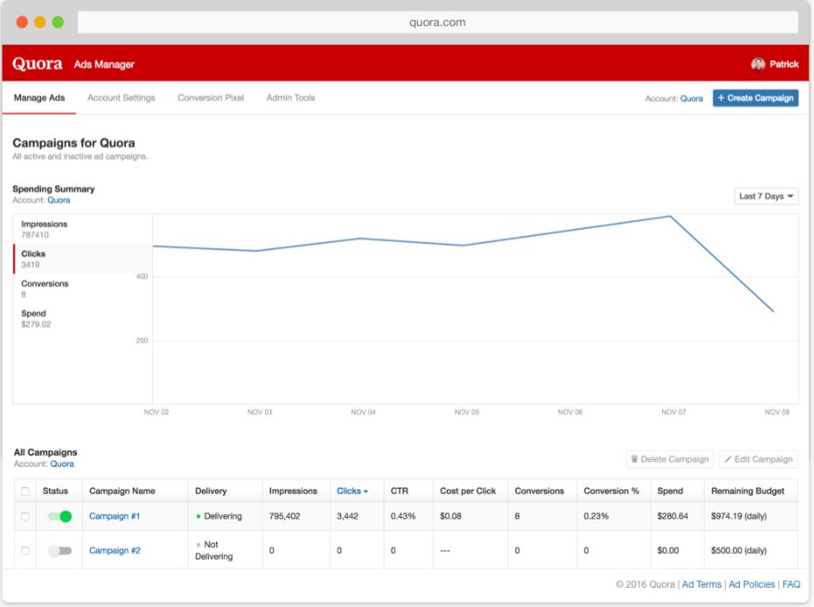The width and height of the screenshot is (814, 607).
Task: Click the Status column header
Action: pos(55,491)
